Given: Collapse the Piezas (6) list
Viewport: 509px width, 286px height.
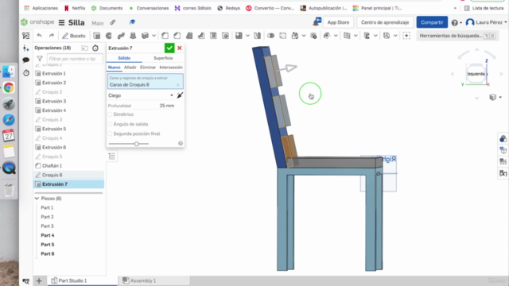Looking at the screenshot, I should point(37,199).
